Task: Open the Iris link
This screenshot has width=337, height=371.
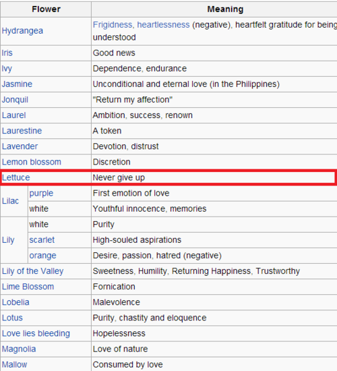Action: click(x=7, y=53)
